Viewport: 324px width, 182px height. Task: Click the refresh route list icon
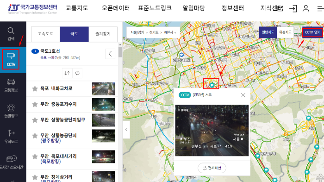77,73
